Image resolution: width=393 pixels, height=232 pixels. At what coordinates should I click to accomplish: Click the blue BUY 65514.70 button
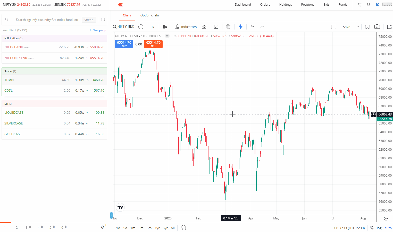124,44
